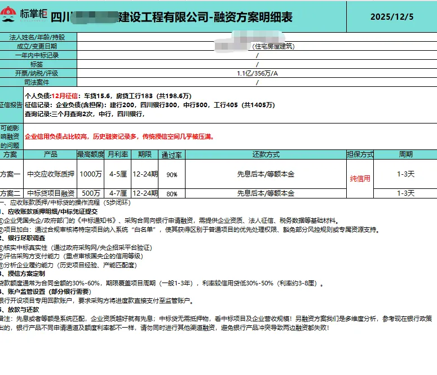Click the 1000万 amount cell
The height and width of the screenshot is (375, 437).
pyautogui.click(x=90, y=174)
